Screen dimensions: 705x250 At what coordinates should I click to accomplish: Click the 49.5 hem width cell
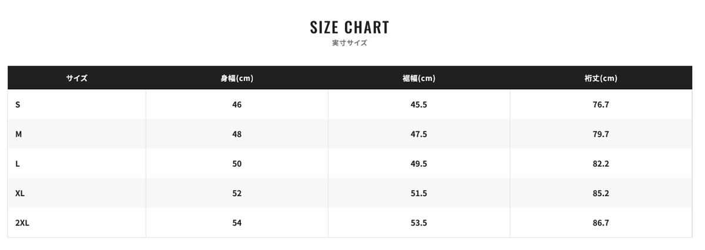tap(419, 164)
